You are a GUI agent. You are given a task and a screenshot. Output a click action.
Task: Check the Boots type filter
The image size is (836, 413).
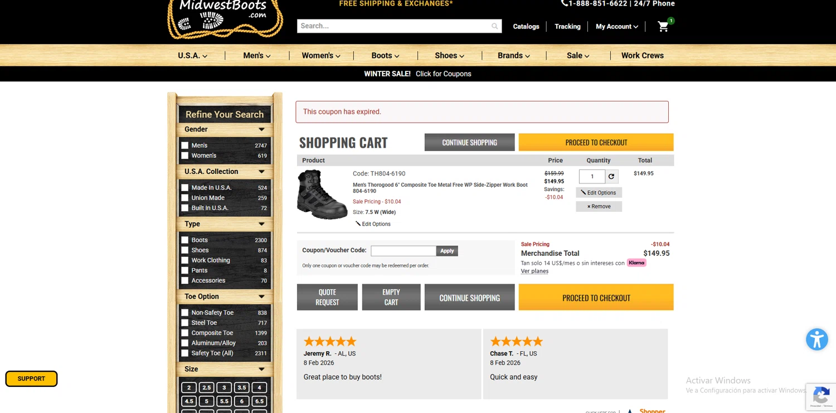tap(185, 240)
